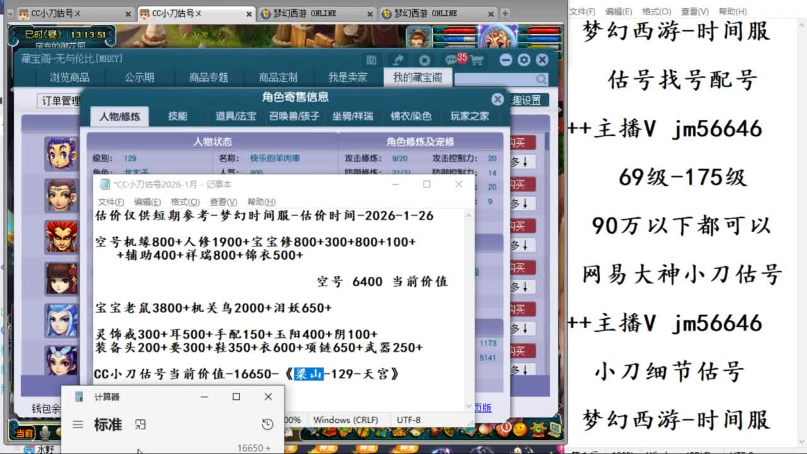Click the 藏宝阁 round stop icon
Screen dimensions: 807x454
coord(424,60)
